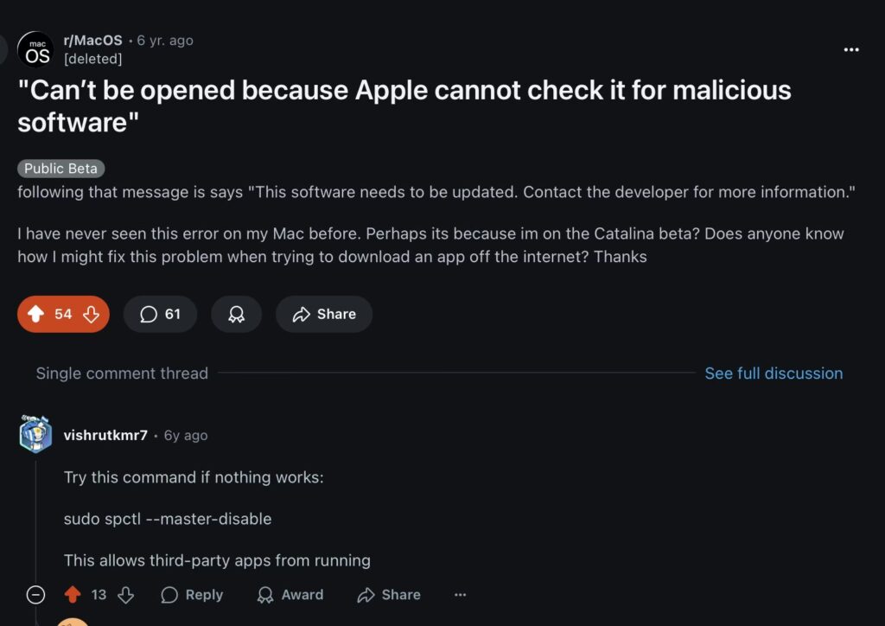This screenshot has height=626, width=885.
Task: Reply to the vishrutkmr7 comment
Action: click(x=192, y=595)
